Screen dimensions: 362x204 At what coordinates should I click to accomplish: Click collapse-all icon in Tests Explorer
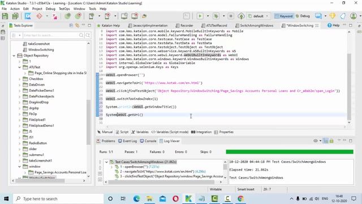coord(71,25)
